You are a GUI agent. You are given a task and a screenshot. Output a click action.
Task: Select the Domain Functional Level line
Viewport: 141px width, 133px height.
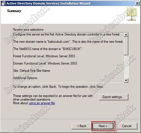tap(45, 63)
